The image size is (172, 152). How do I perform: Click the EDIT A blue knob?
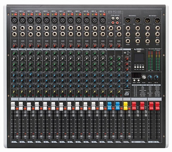coord(150,77)
